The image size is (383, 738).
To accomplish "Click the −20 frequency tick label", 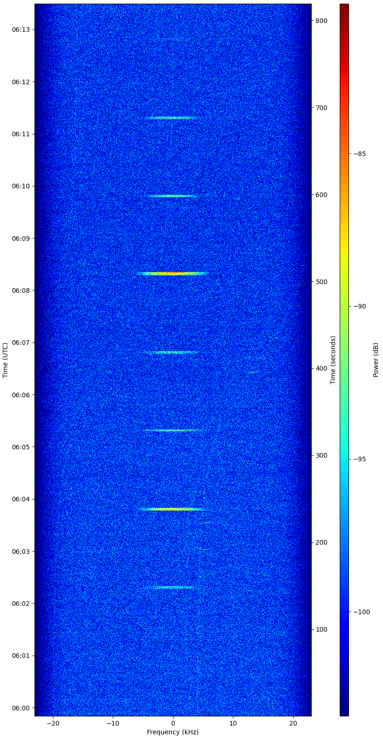I will 53,723.
